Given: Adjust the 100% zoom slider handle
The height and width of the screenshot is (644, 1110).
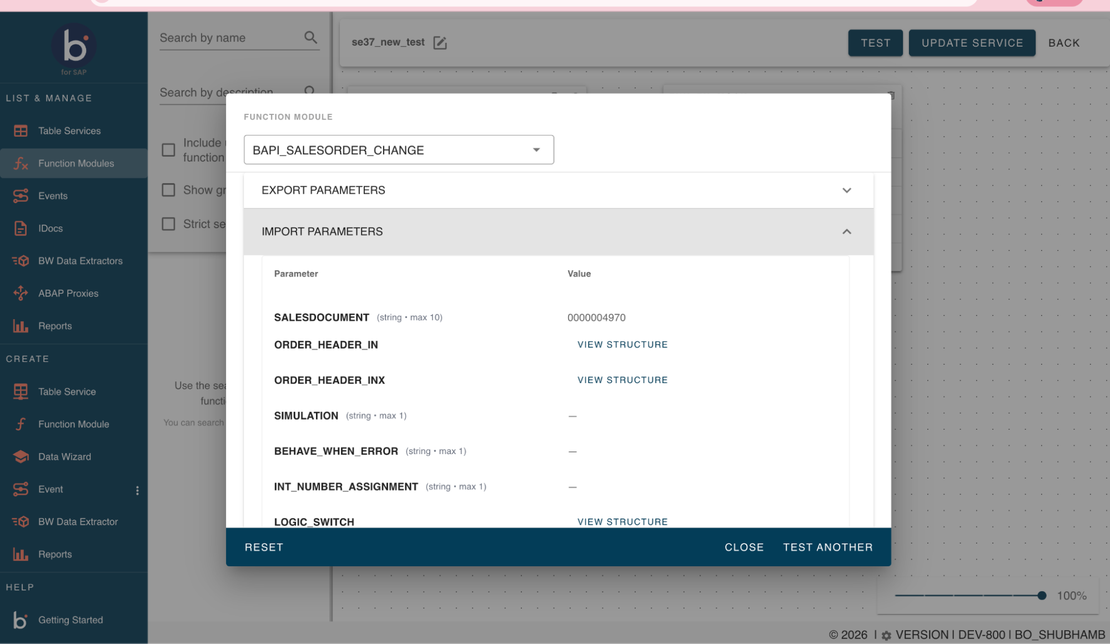Looking at the screenshot, I should tap(1042, 596).
